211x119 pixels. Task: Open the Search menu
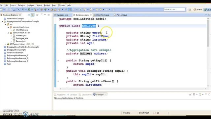tap(39, 5)
